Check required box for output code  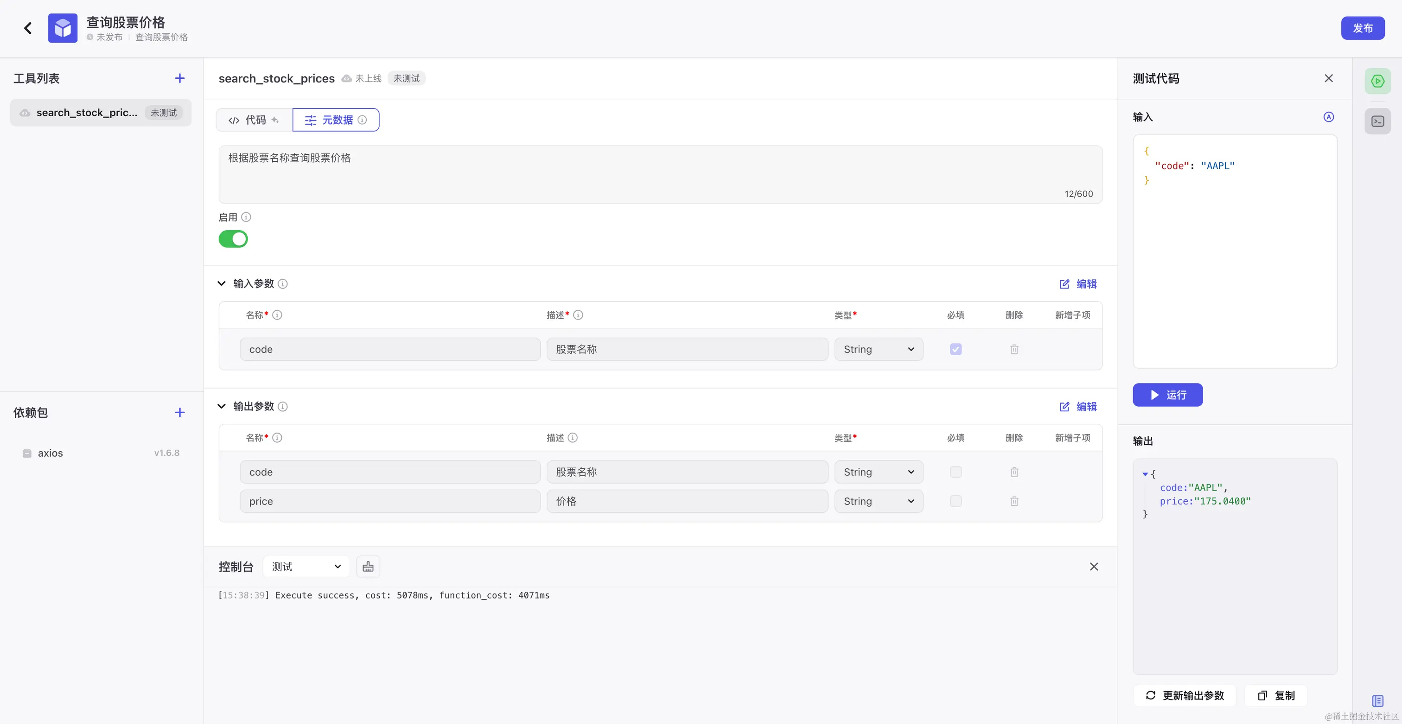[956, 472]
